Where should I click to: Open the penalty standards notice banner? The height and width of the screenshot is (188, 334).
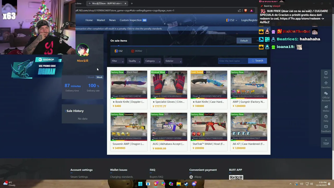[119, 29]
